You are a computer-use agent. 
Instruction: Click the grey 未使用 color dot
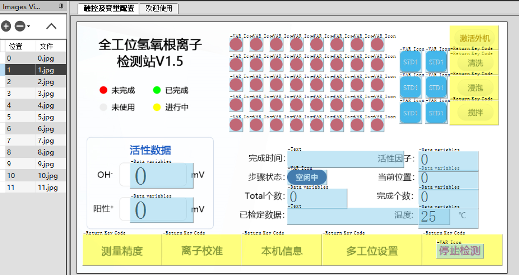103,107
